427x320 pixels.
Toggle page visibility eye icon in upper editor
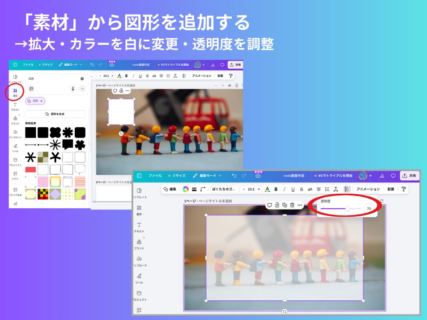click(x=229, y=85)
